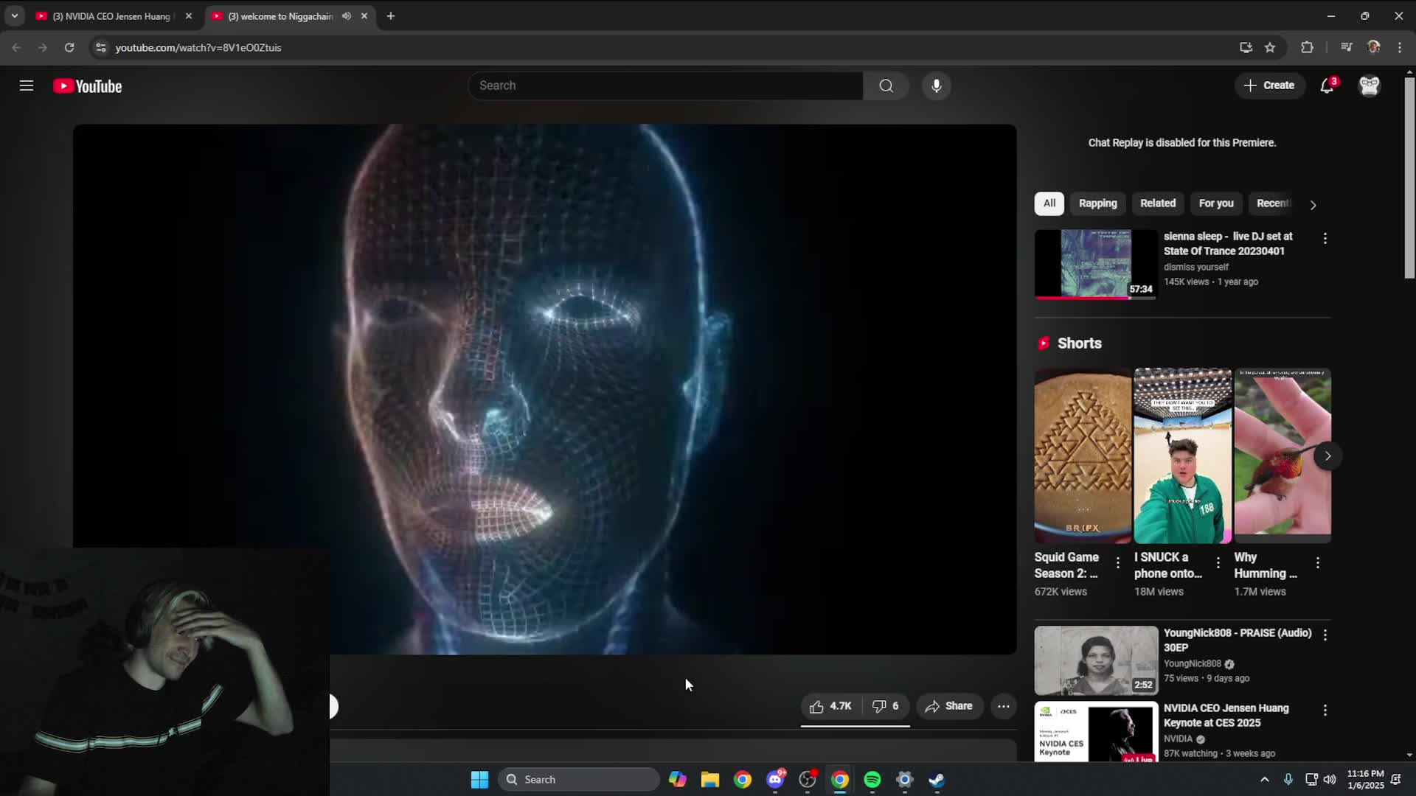1416x796 pixels.
Task: Open the notifications bell
Action: (x=1327, y=85)
